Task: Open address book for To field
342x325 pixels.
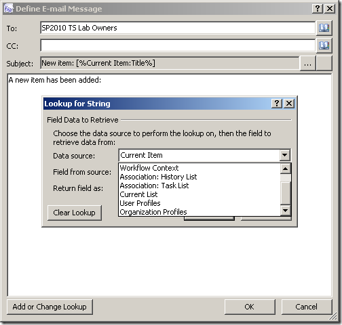Action: click(324, 28)
